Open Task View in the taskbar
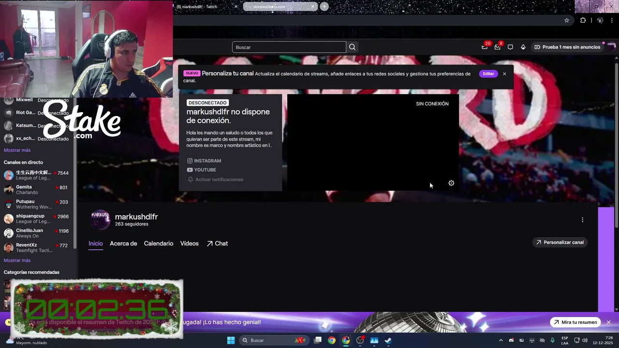The height and width of the screenshot is (348, 619). click(x=318, y=340)
